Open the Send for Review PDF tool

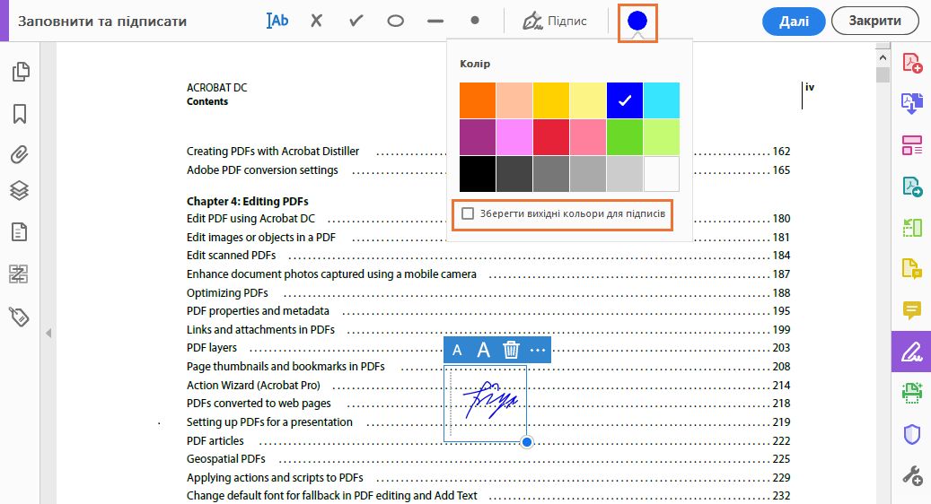tap(912, 187)
